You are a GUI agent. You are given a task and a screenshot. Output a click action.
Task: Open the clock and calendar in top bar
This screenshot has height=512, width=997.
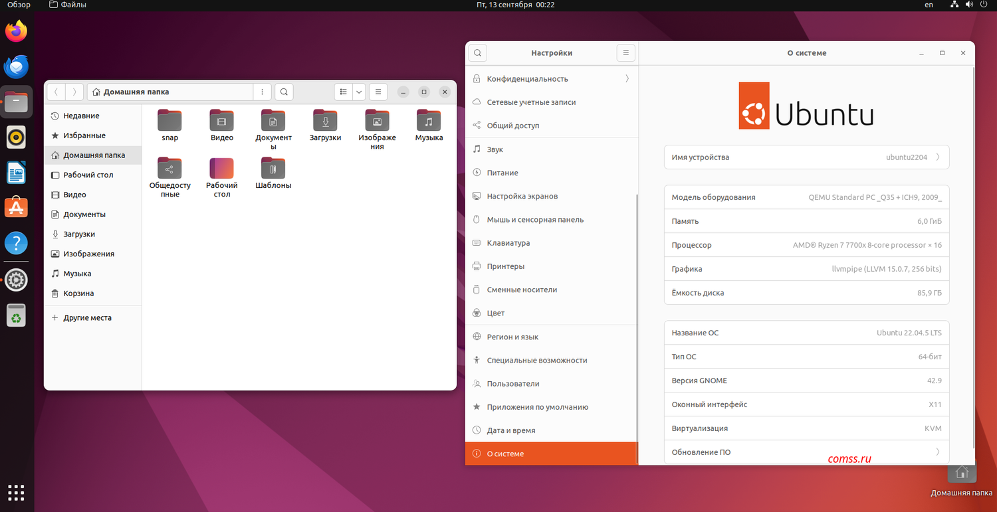(516, 5)
